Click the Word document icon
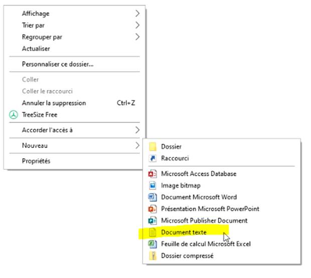This screenshot has width=311, height=278. point(152,197)
